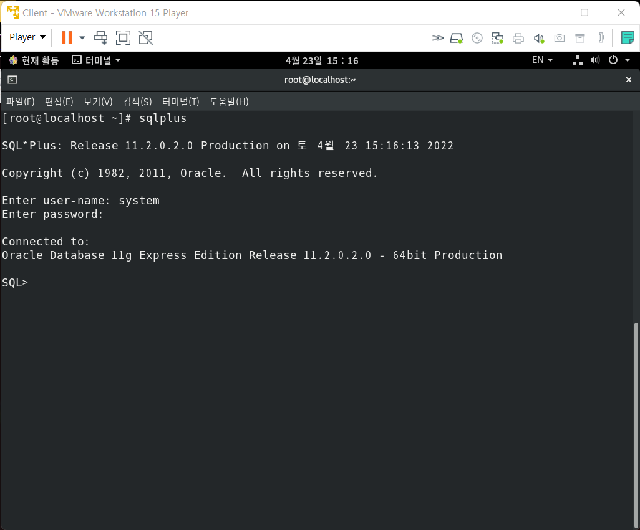The image size is (640, 530).
Task: Click the Copyright 1982, 2011 Oracle line
Action: (x=190, y=173)
